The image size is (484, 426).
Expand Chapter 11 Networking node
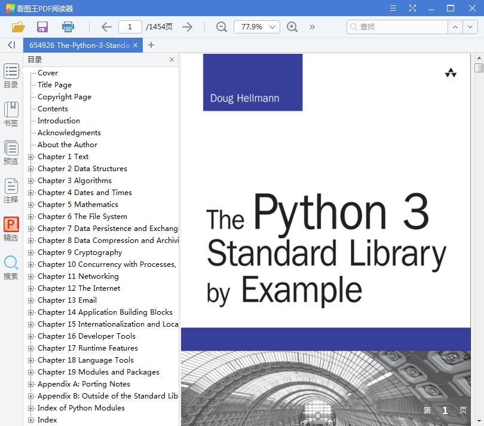31,276
